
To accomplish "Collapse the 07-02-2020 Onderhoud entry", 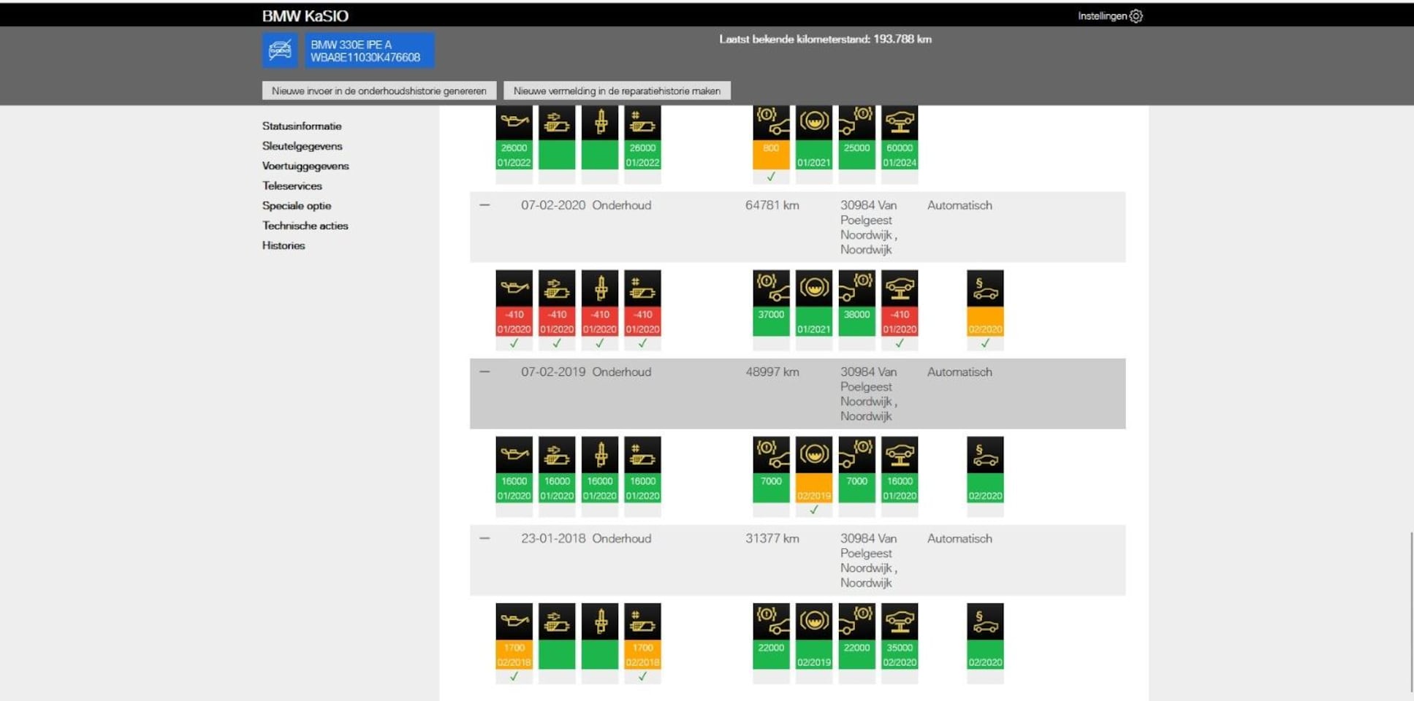I will tap(484, 205).
